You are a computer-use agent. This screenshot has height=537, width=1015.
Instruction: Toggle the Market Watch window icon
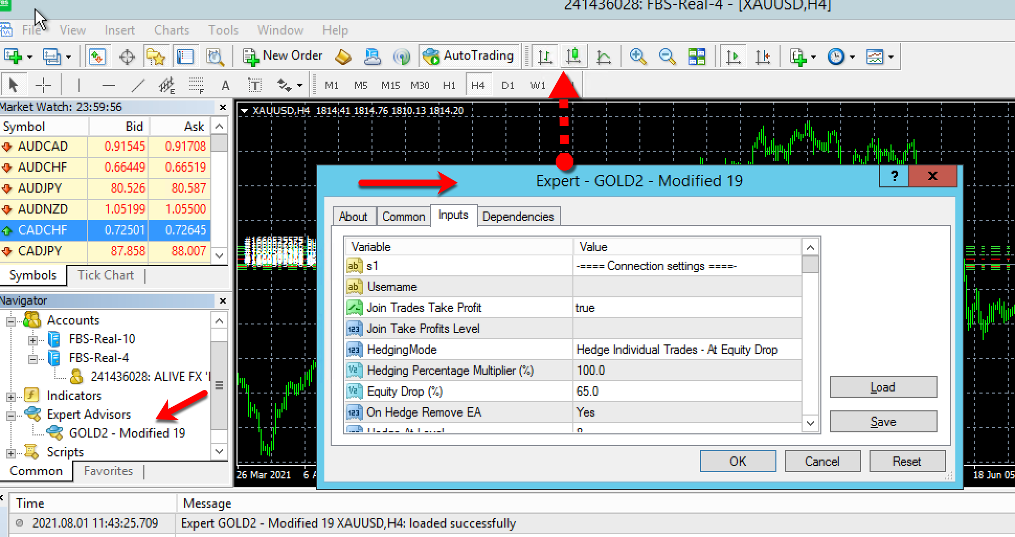coord(97,56)
